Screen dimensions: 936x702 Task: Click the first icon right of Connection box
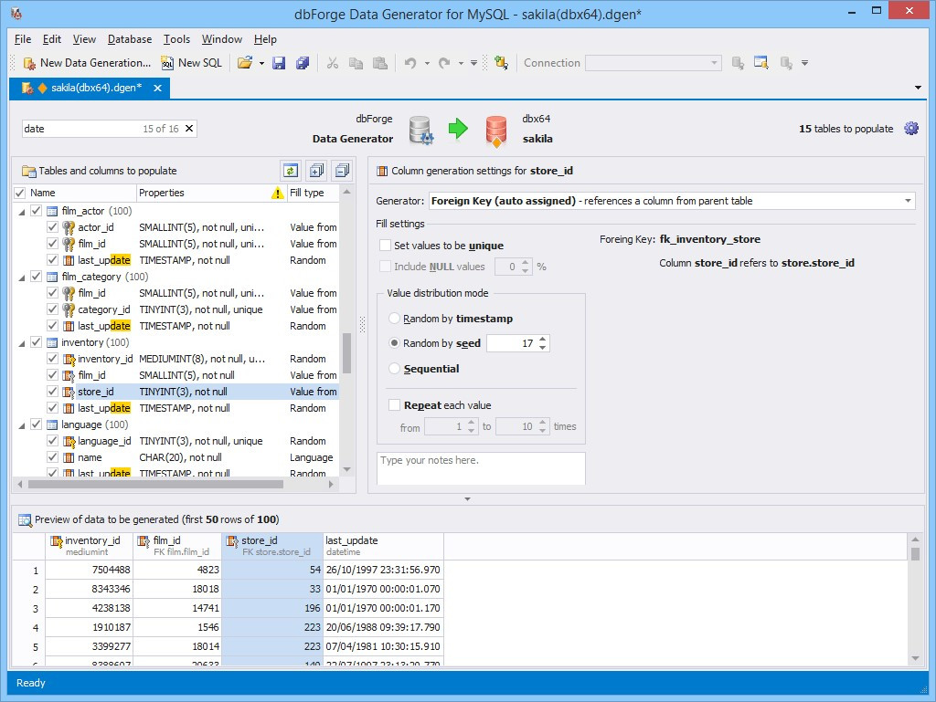coord(738,63)
